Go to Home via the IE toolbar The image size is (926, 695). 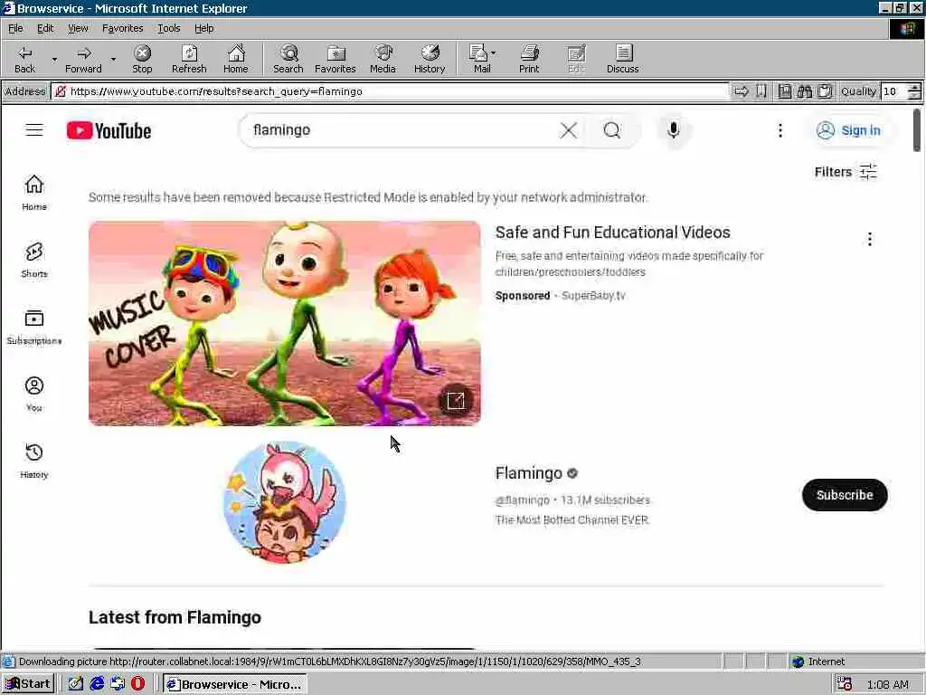pyautogui.click(x=236, y=59)
